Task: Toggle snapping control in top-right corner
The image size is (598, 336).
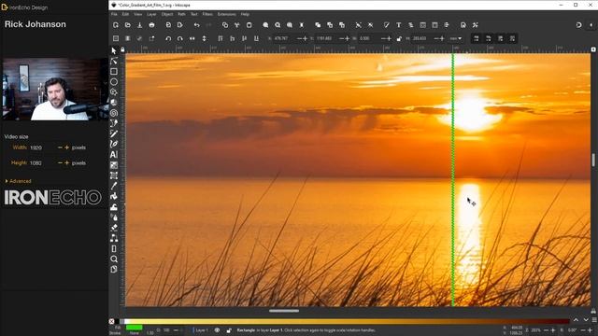Action: (x=578, y=25)
